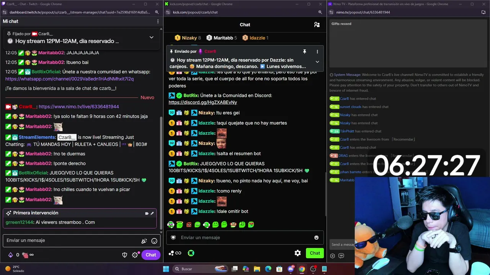Zoom control in Kick window address bar

320,12
